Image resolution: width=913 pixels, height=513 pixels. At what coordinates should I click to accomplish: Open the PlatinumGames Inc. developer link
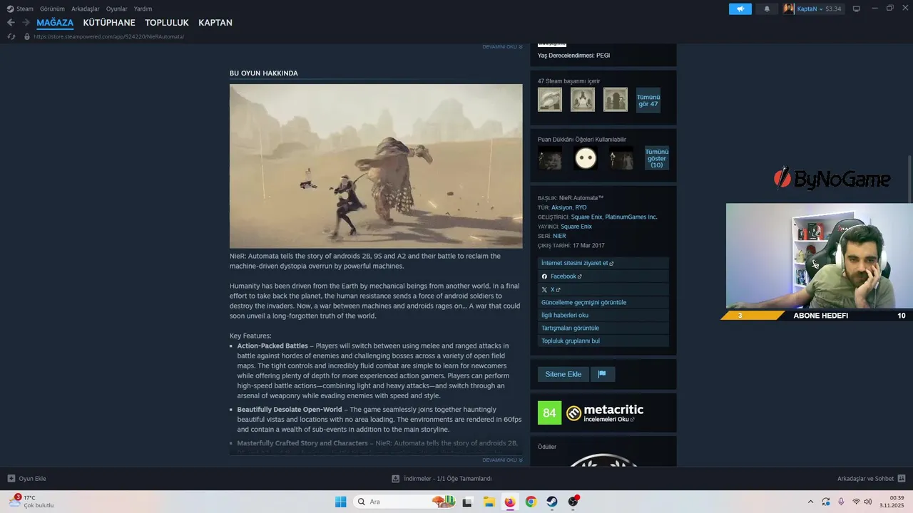(x=631, y=217)
